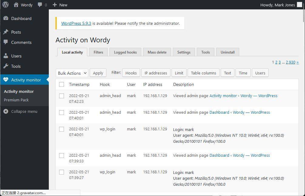Click the Posts pushpin icon
Image resolution: width=305 pixels, height=196 pixels.
[x=6, y=32]
